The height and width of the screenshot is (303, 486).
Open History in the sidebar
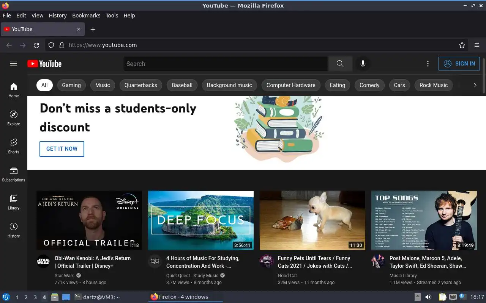click(x=14, y=230)
